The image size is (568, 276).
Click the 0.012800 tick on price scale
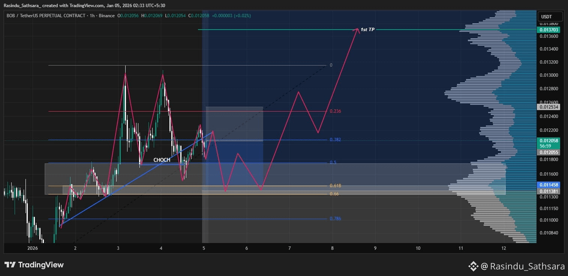coord(549,89)
